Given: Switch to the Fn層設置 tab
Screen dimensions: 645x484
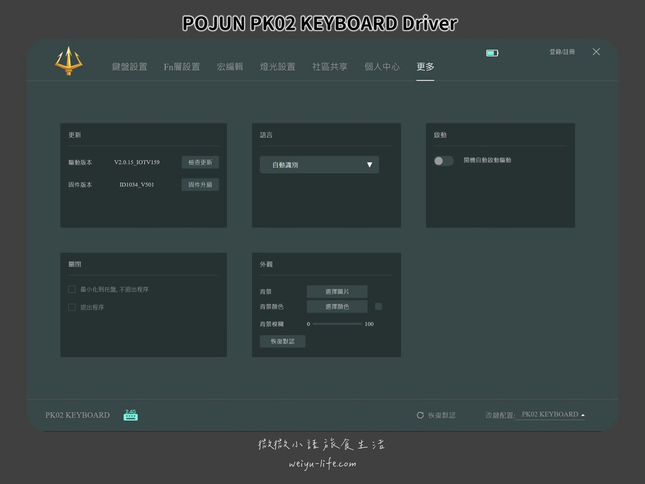Looking at the screenshot, I should click(181, 67).
